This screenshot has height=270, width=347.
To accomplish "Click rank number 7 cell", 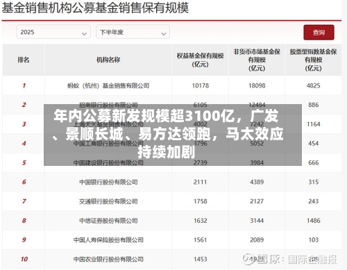I will click(24, 201).
